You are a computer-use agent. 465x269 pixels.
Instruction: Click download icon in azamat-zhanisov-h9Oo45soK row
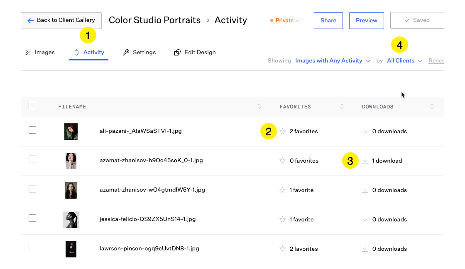pos(365,161)
